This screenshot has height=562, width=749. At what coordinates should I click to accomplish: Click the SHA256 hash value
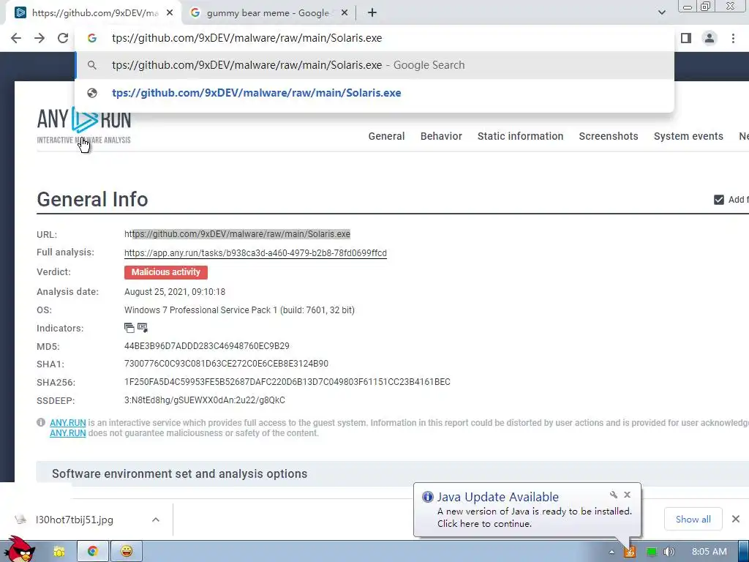pos(287,382)
